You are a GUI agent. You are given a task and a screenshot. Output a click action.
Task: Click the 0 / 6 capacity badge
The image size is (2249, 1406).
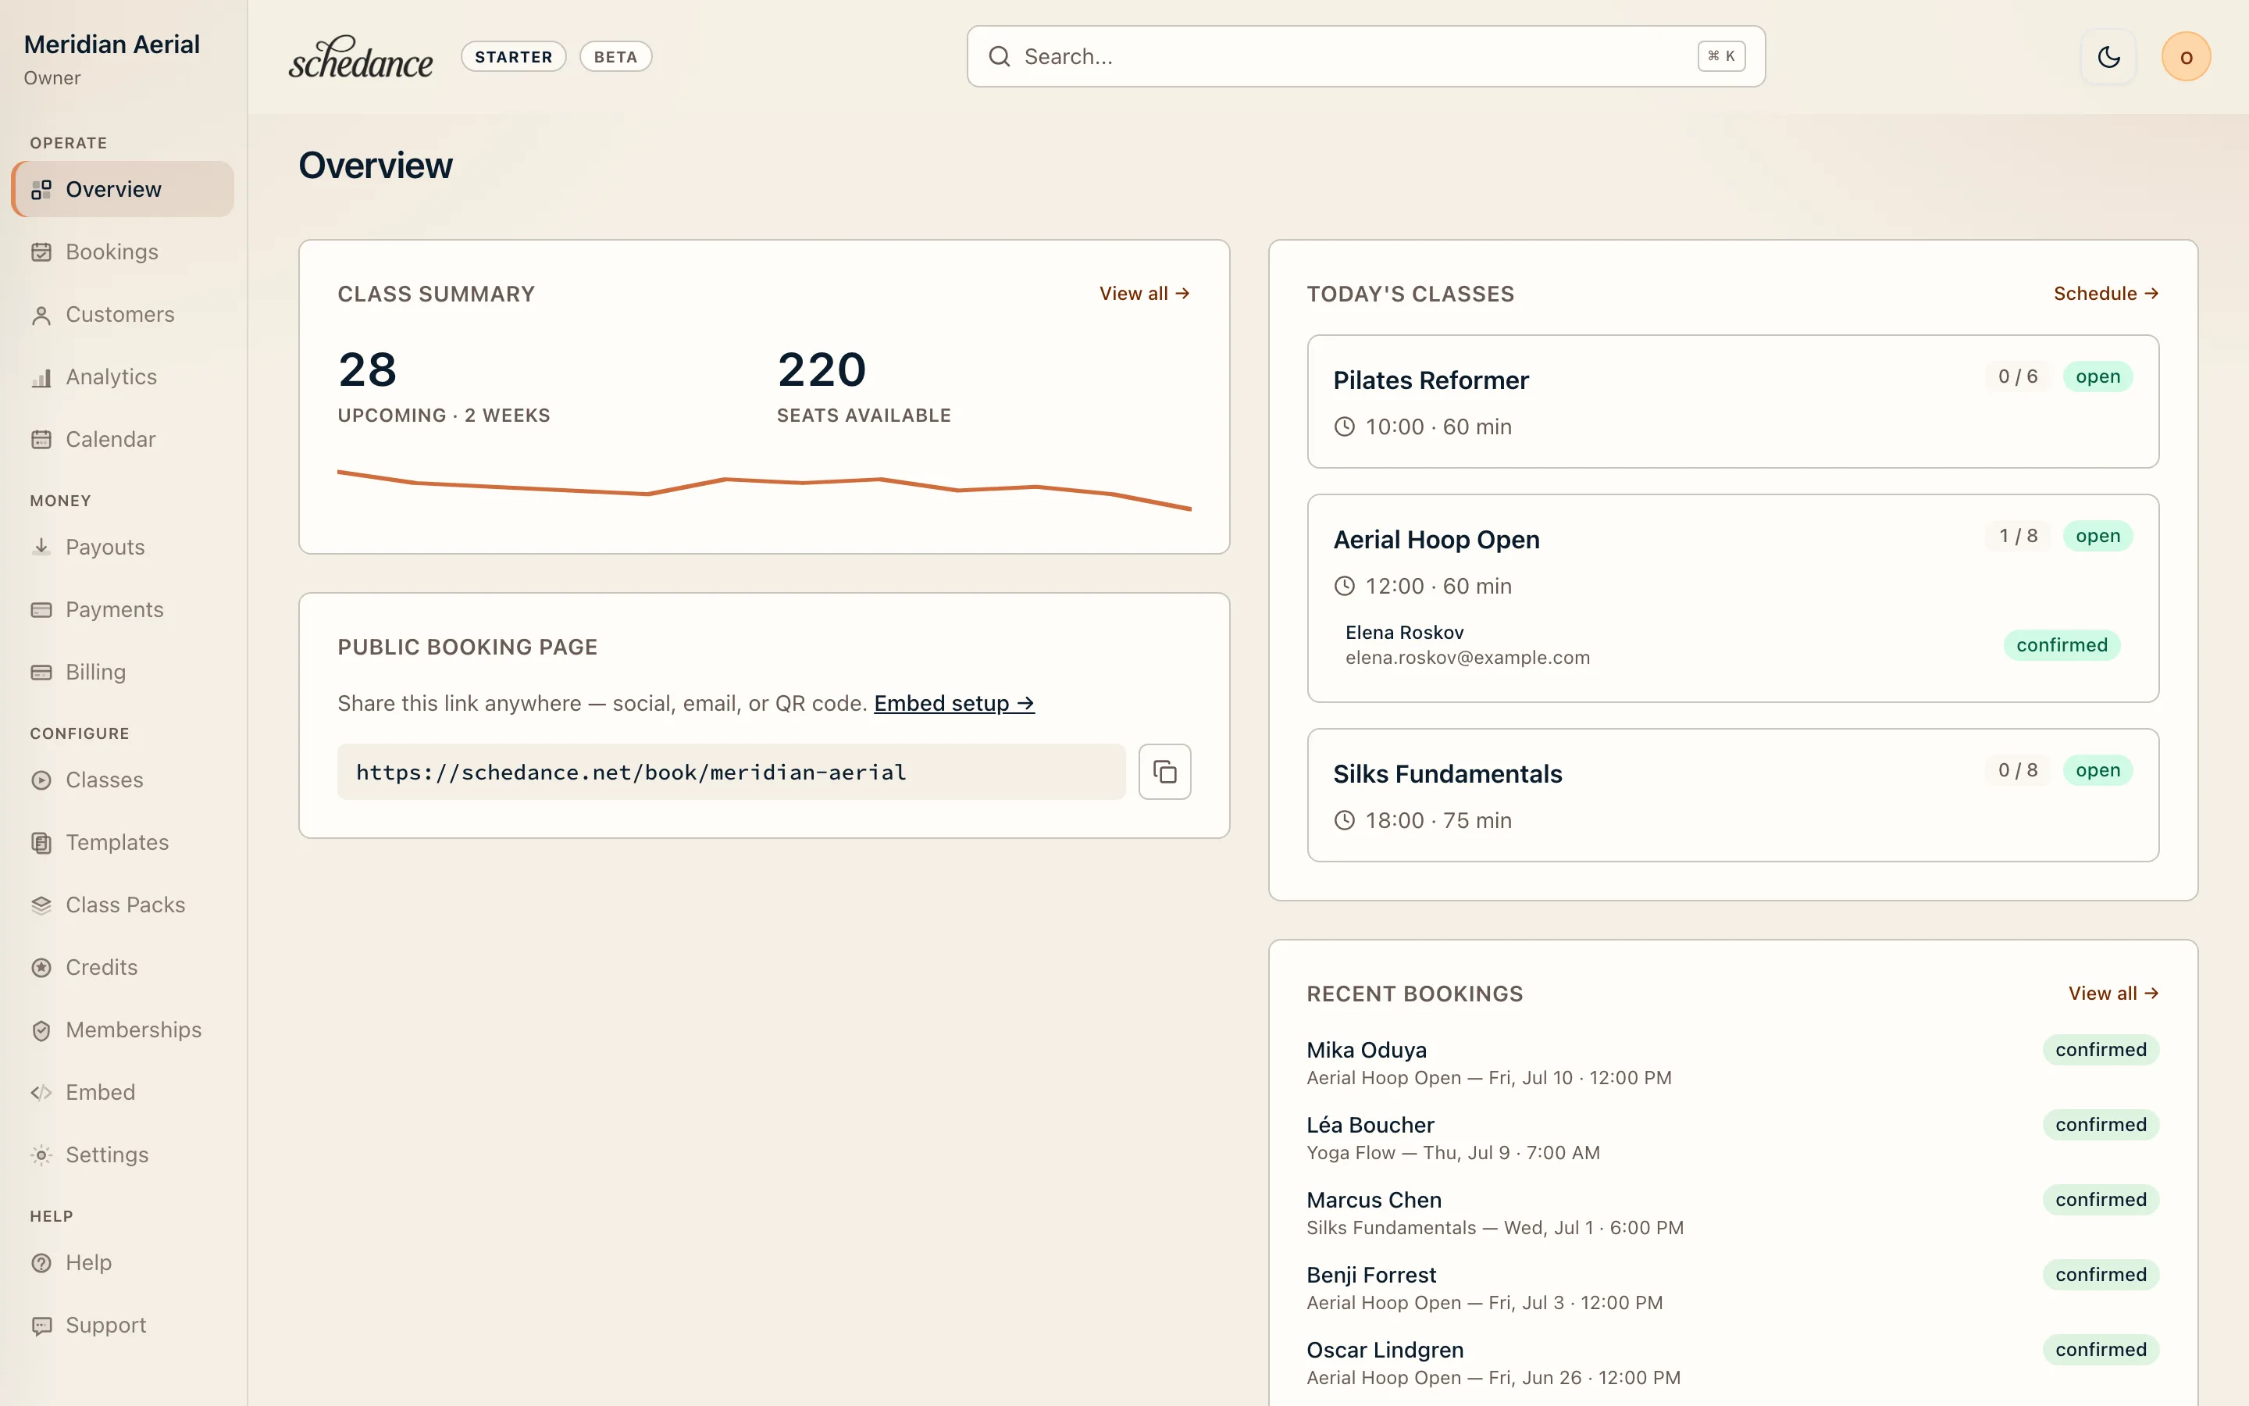(x=2018, y=376)
